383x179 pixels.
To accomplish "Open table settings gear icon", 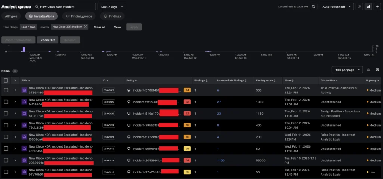I will [377, 70].
